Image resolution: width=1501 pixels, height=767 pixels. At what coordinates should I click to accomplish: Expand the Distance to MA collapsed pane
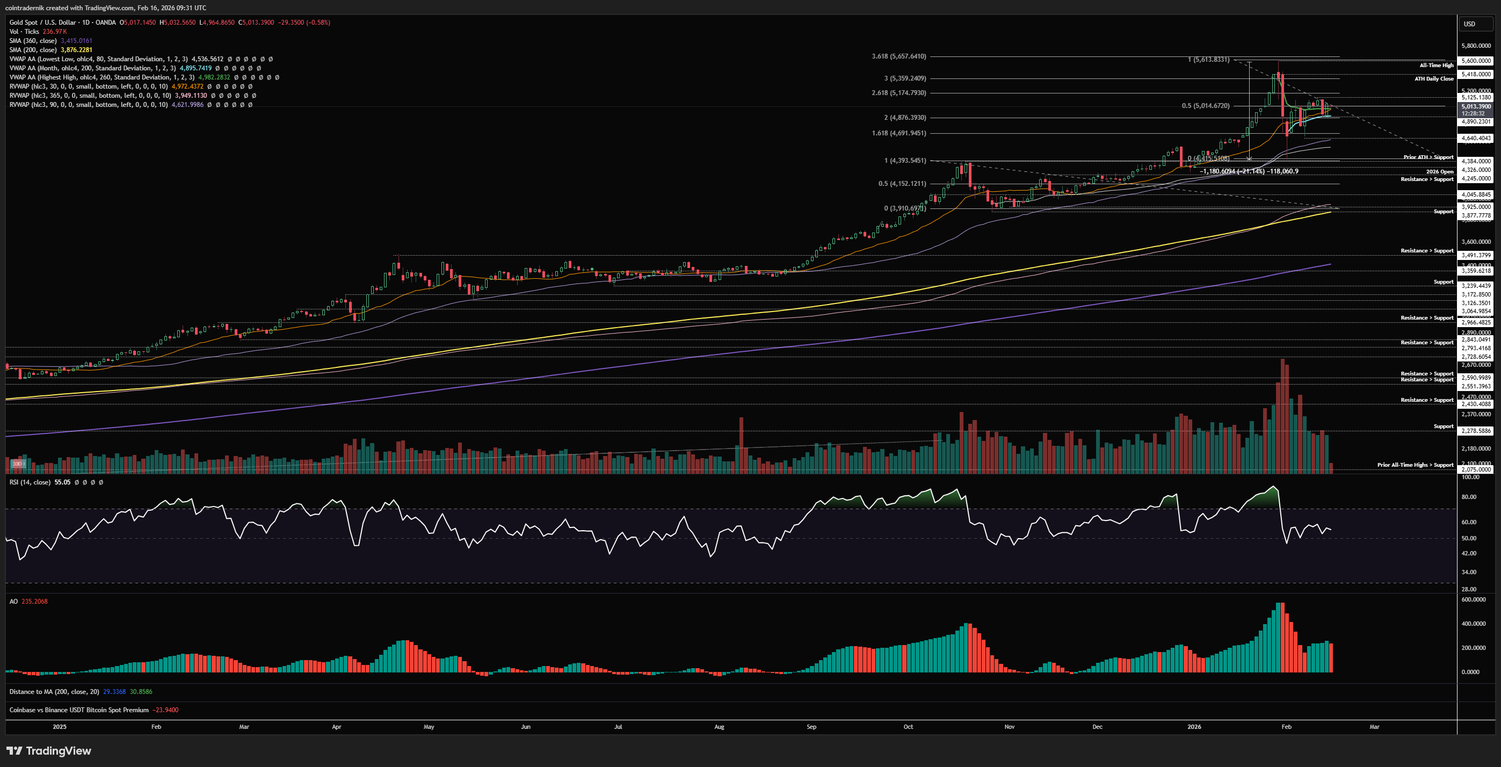[x=54, y=692]
